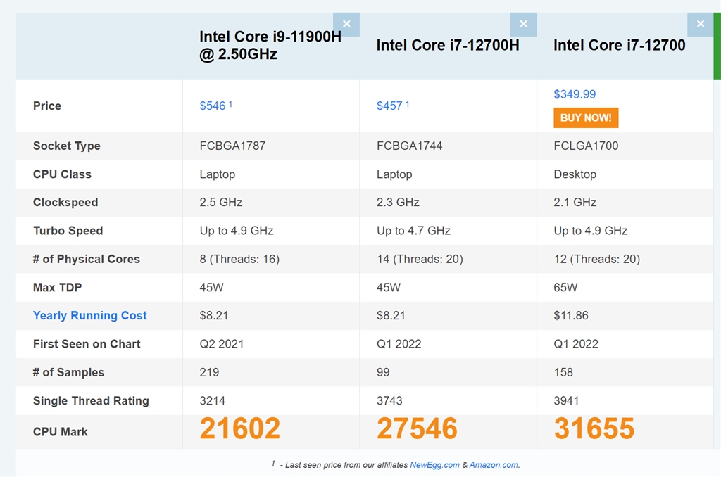The width and height of the screenshot is (721, 477).
Task: Open the $546 price link
Action: tap(213, 106)
